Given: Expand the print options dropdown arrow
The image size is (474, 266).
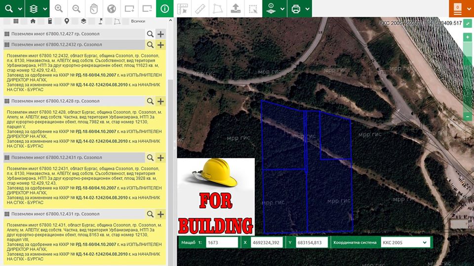Looking at the screenshot, I should pos(307,9).
